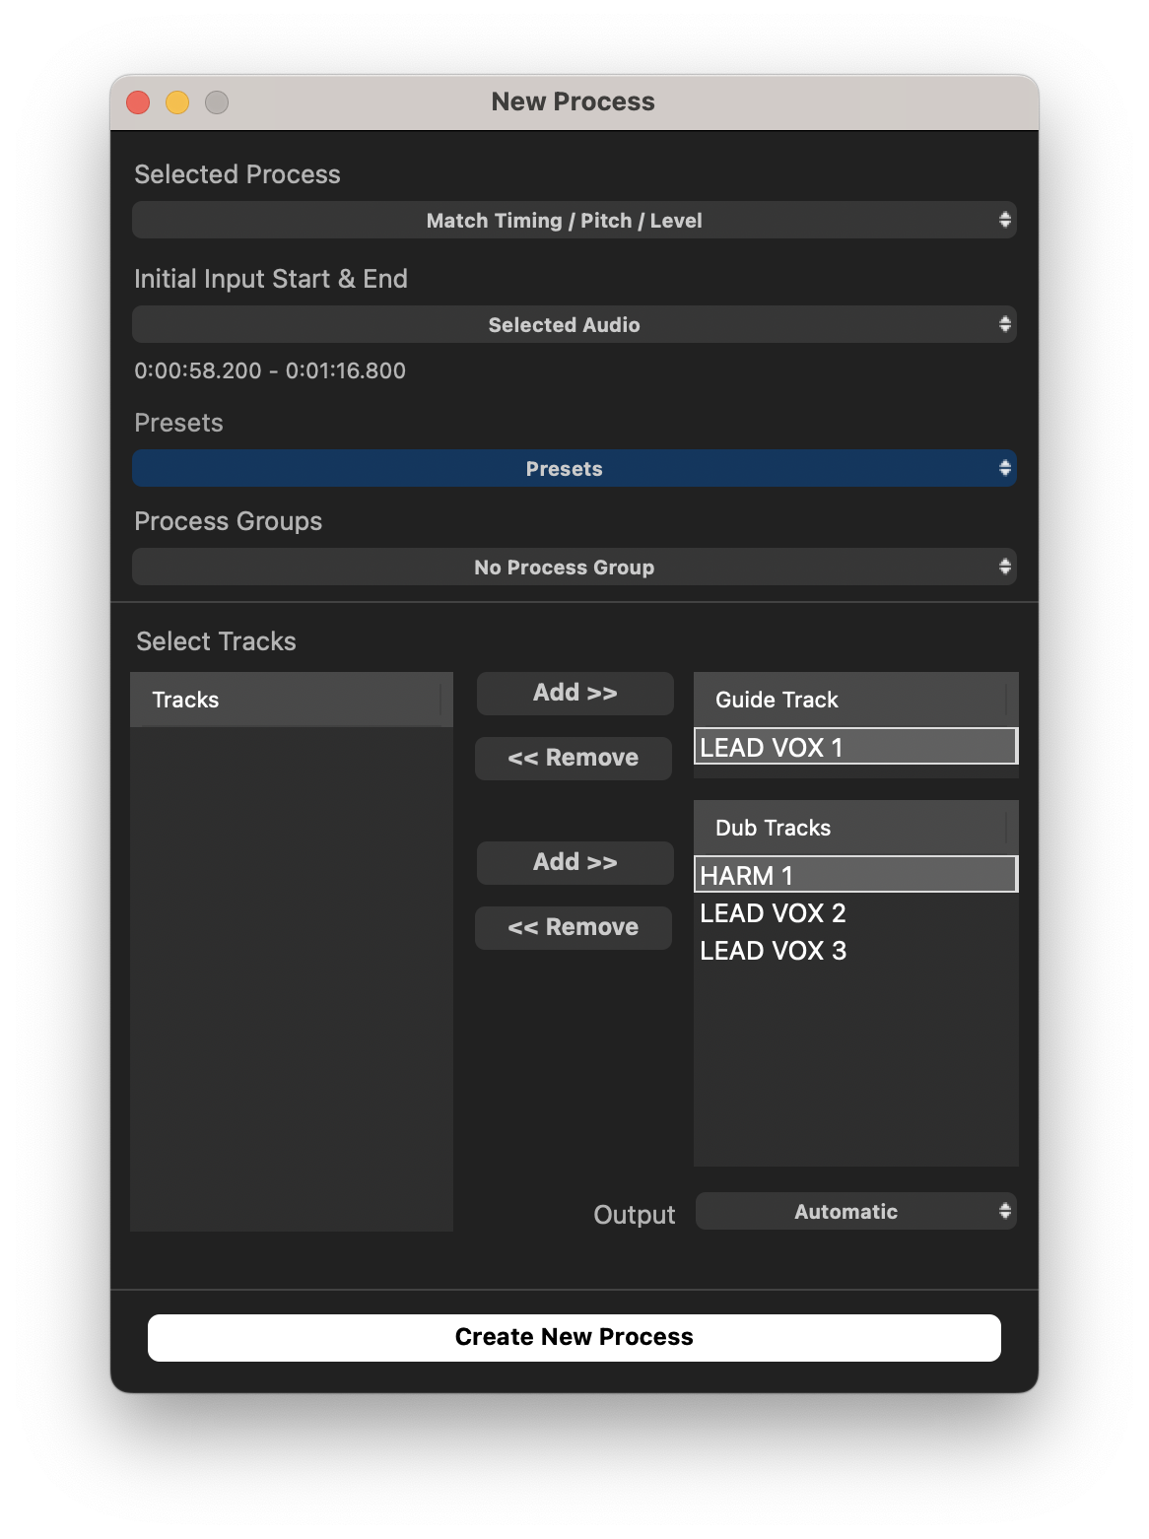This screenshot has height=1539, width=1149.
Task: Click << Remove for Dub Tracks
Action: [573, 928]
